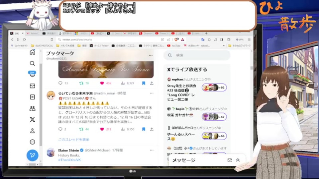The width and height of the screenshot is (319, 179).
Task: Toggle bookmark on the Amoura image post
Action: (144, 83)
